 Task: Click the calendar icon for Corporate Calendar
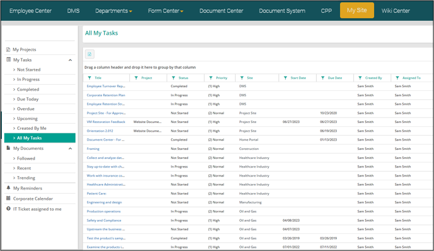tap(9, 199)
